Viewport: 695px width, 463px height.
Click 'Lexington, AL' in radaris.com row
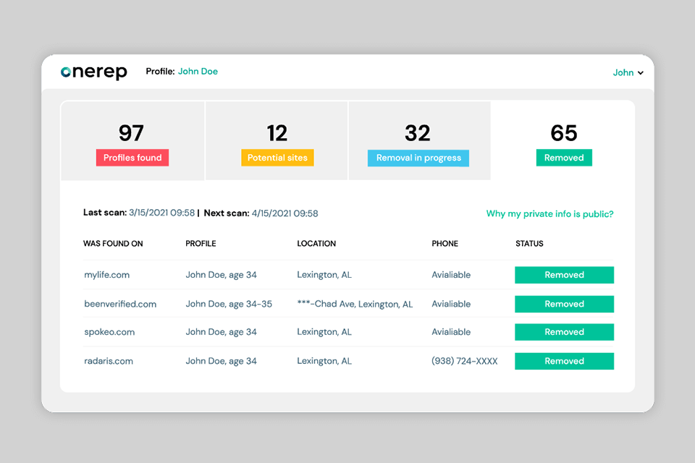[324, 361]
